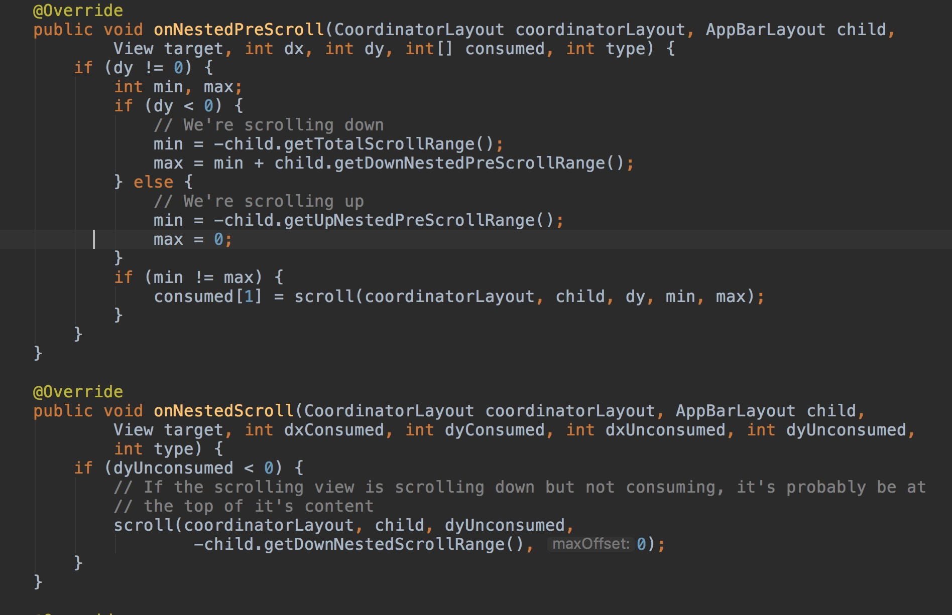Select the @Override annotation above onNestedPreScroll
The height and width of the screenshot is (615, 952).
point(78,11)
